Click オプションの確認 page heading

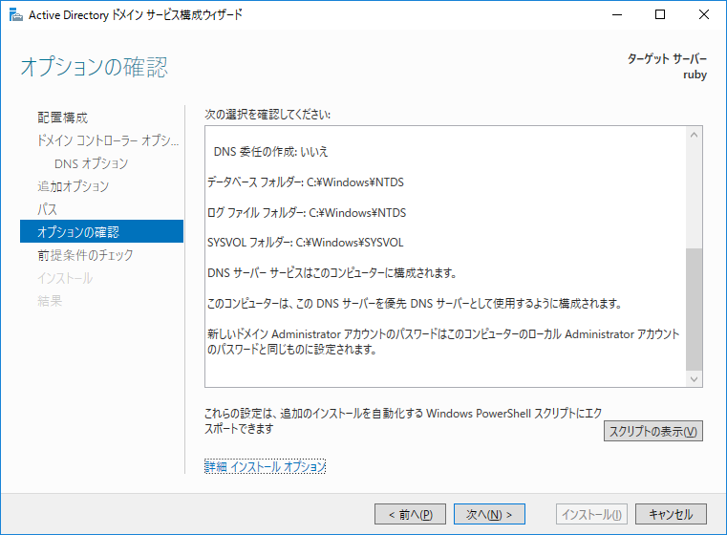pos(95,67)
